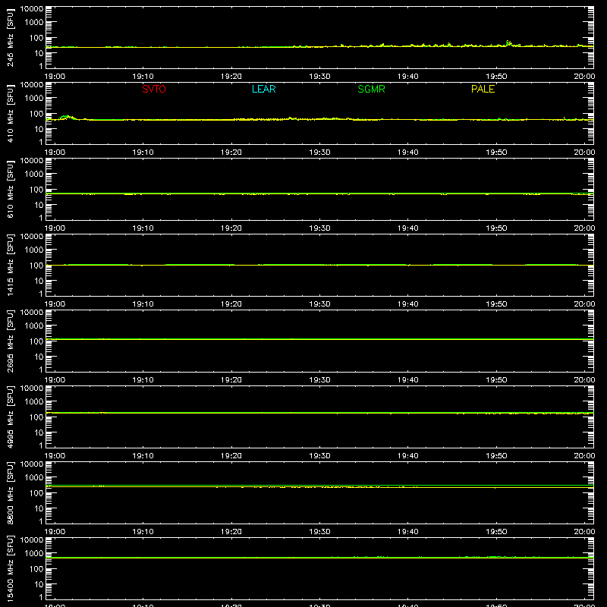Select the '1415 MHz [SFU]' axis title
This screenshot has width=607, height=607.
click(10, 265)
